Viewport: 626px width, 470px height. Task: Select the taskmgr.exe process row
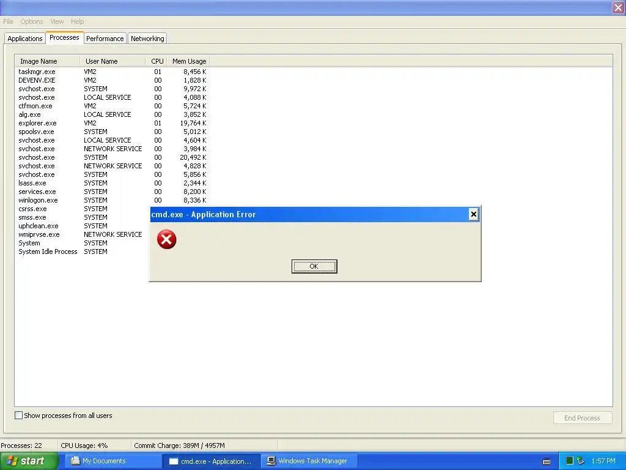pyautogui.click(x=112, y=72)
